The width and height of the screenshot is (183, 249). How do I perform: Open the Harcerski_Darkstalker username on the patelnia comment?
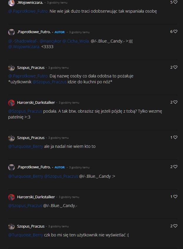(36, 103)
